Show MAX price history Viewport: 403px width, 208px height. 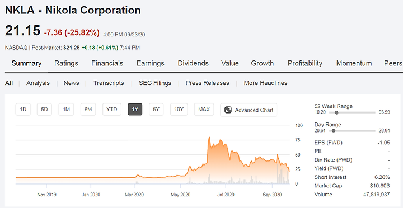(204, 110)
